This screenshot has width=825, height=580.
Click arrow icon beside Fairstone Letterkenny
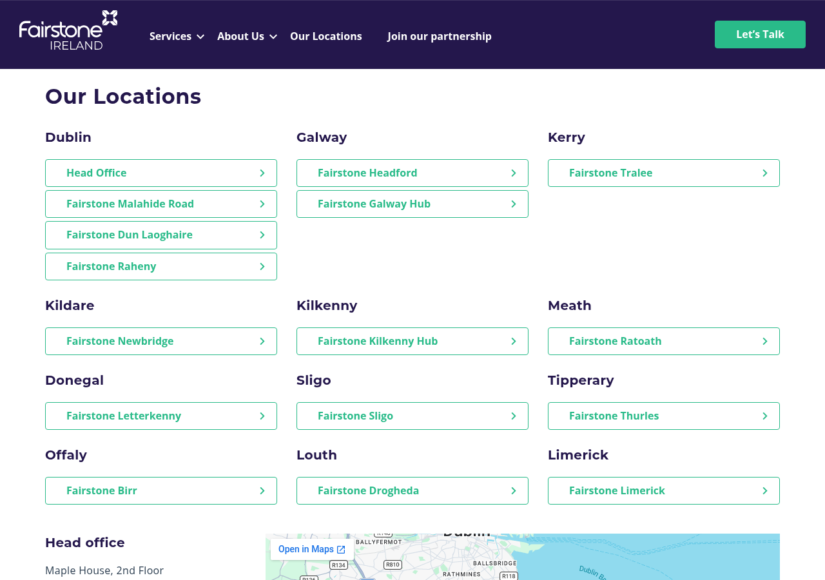pyautogui.click(x=262, y=416)
